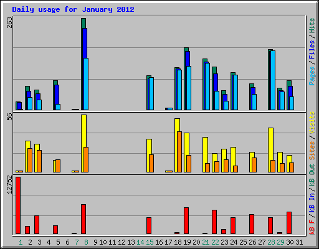Click day label "18" on the x-axis
The height and width of the screenshot is (249, 319).
(x=178, y=242)
